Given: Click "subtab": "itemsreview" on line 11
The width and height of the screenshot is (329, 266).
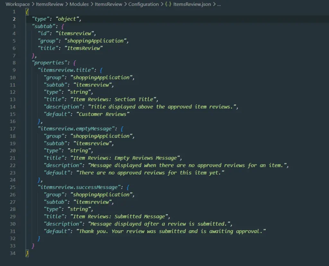Looking at the screenshot, I should click(79, 85).
